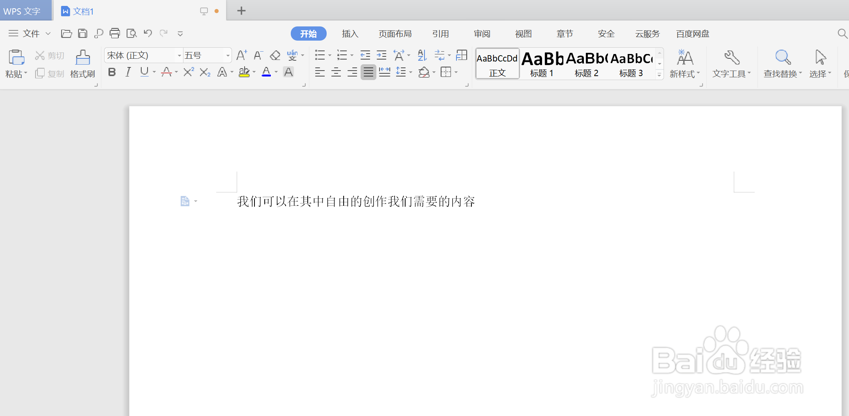Set Center paragraph alignment
Viewport: 849px width, 416px height.
pyautogui.click(x=336, y=72)
